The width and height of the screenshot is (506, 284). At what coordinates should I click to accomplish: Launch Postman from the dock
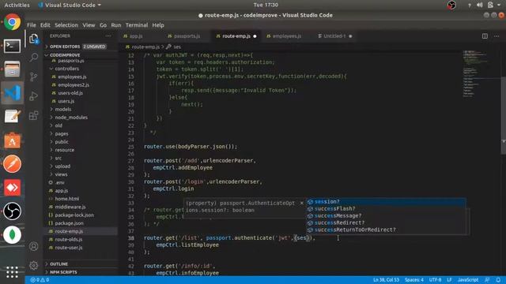point(13,164)
